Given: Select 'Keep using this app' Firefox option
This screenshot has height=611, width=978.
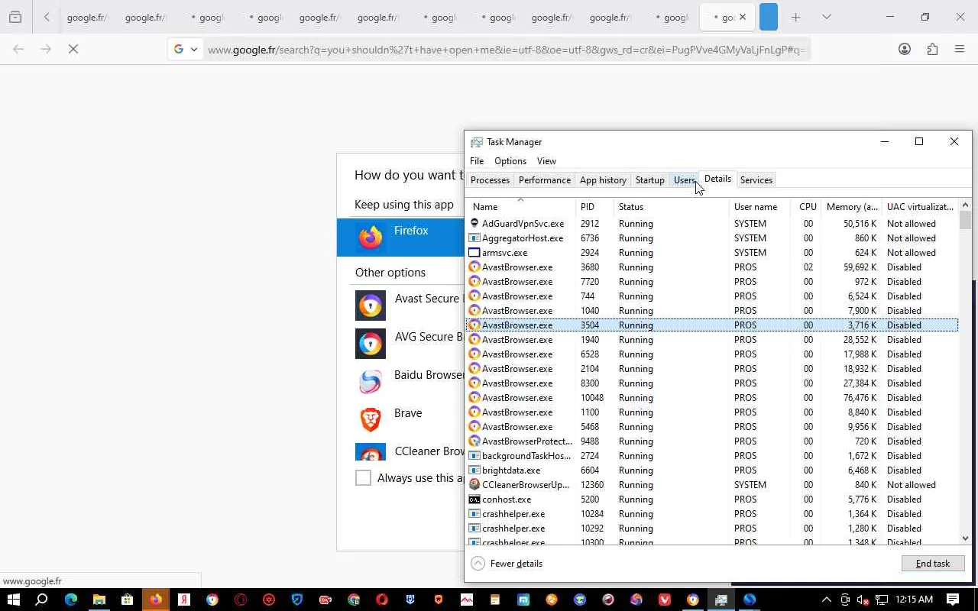Looking at the screenshot, I should [x=400, y=238].
